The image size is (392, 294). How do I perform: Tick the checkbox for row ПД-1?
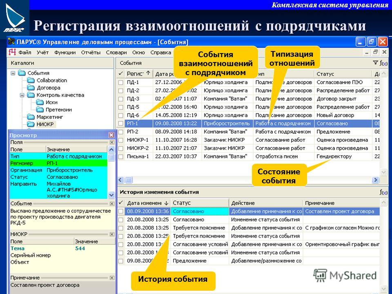(x=121, y=82)
